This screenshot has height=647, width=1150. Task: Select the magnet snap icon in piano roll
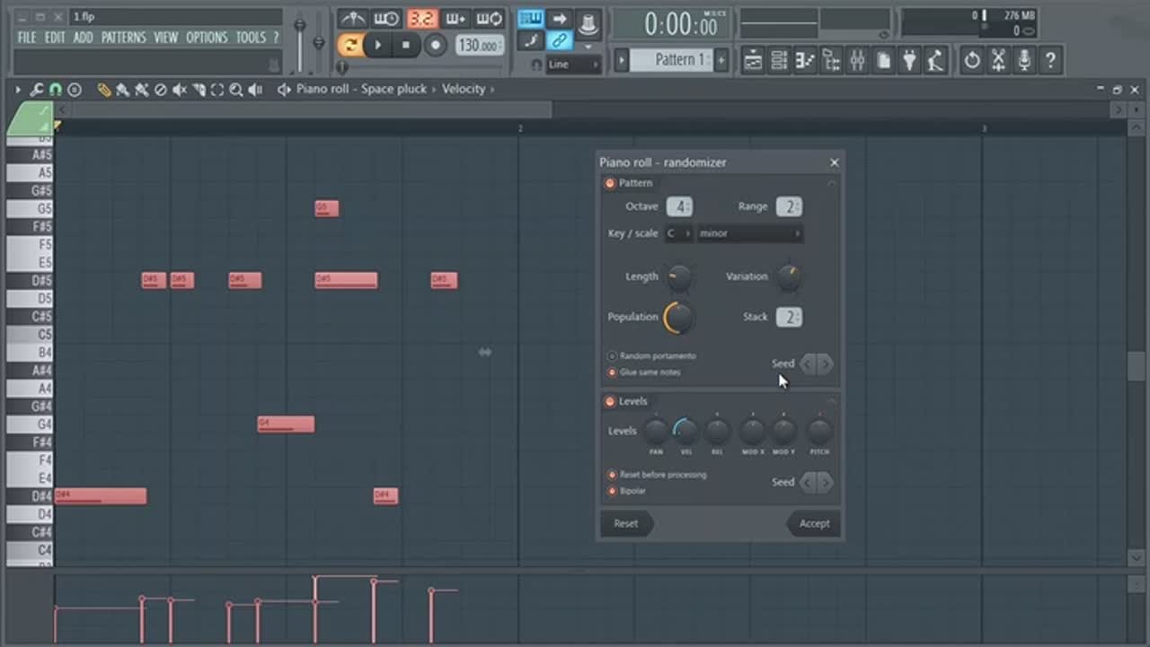coord(56,90)
